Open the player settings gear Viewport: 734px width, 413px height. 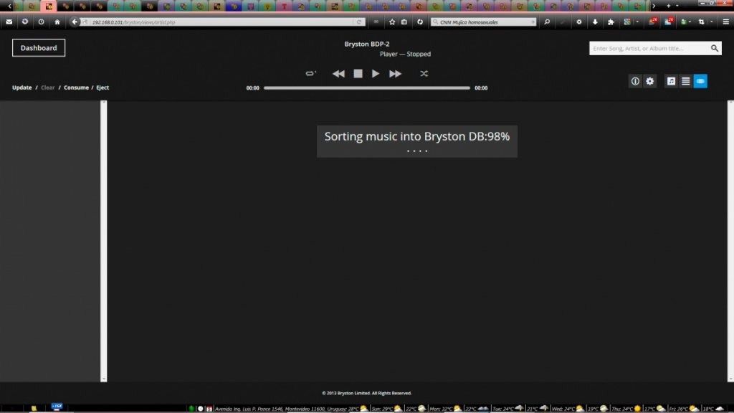(x=649, y=81)
